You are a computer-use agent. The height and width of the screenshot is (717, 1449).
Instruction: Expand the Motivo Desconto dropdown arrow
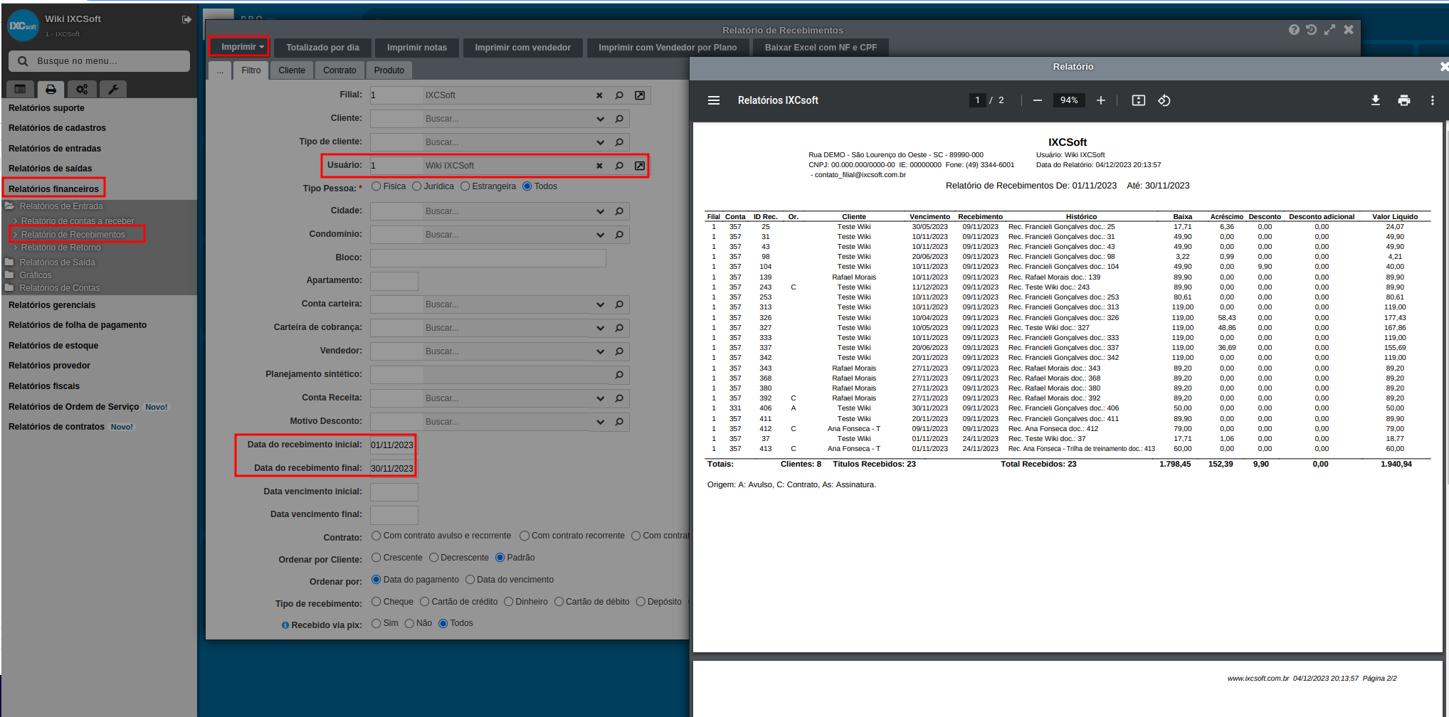[x=600, y=422]
